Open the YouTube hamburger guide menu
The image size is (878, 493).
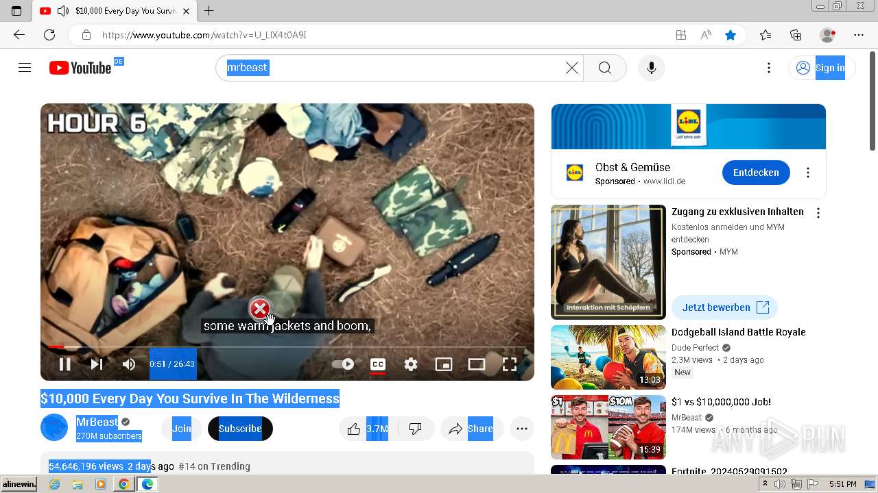pos(25,68)
